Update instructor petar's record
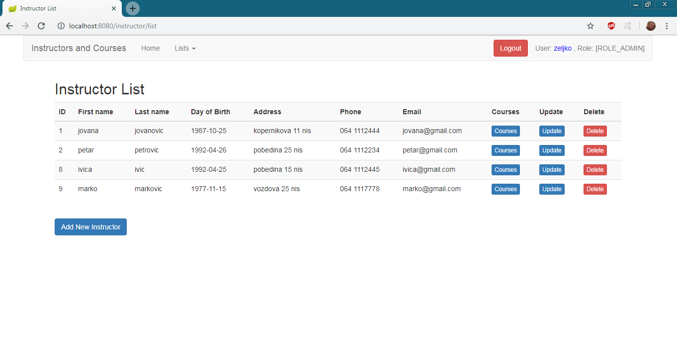The image size is (677, 358). coord(552,150)
